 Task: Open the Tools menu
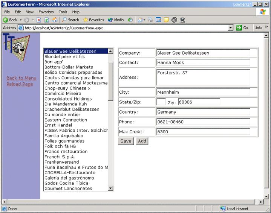click(63, 12)
